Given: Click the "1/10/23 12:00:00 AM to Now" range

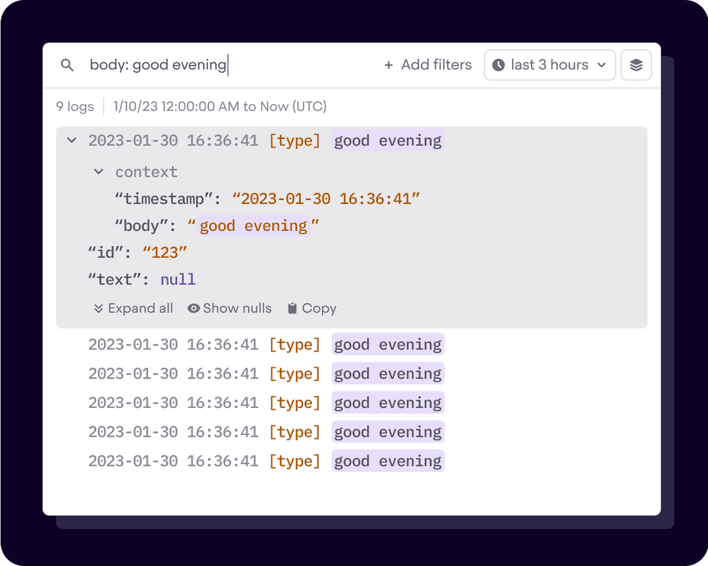Looking at the screenshot, I should click(x=220, y=106).
